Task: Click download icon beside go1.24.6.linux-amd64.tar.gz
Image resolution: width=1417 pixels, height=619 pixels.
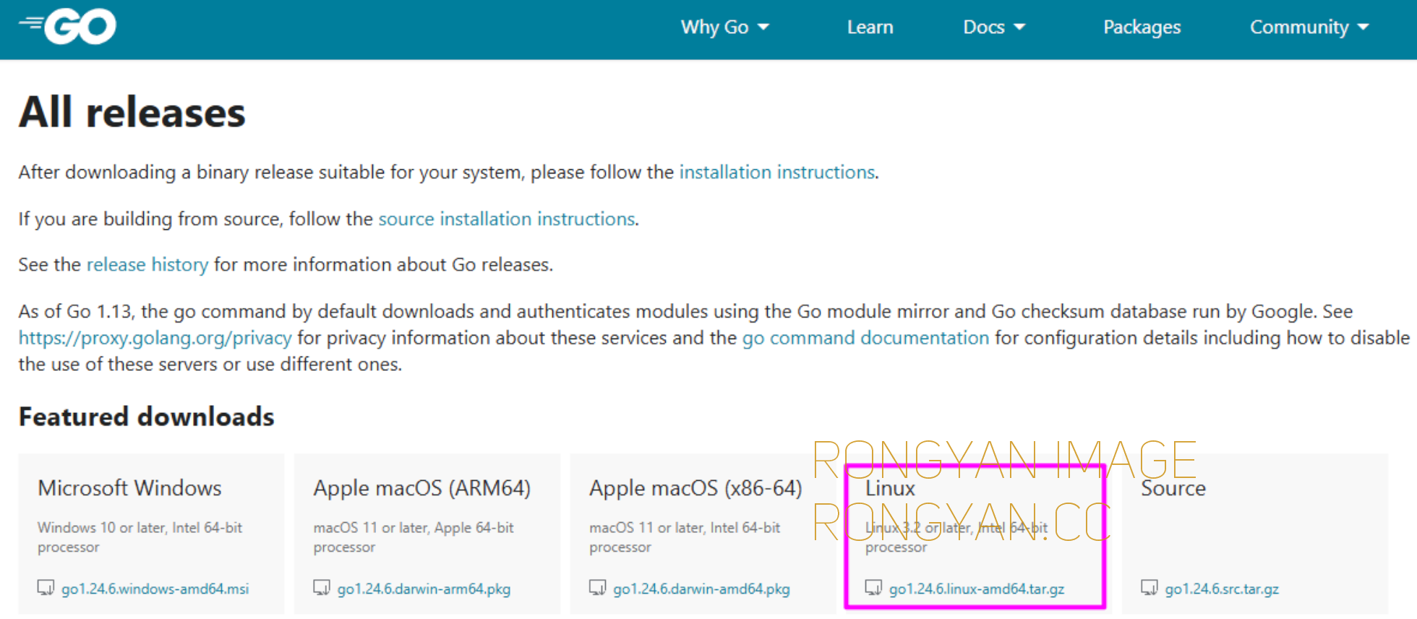Action: 874,588
